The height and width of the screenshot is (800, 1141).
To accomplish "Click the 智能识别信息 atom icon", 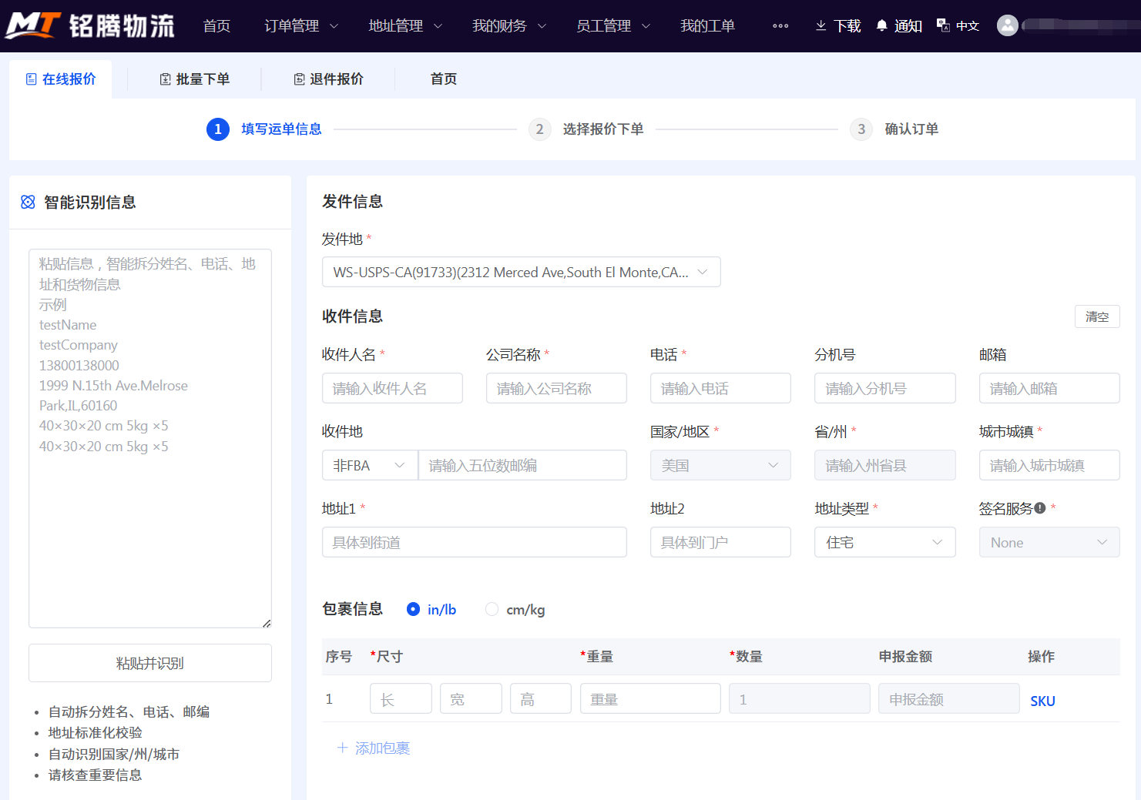I will tap(28, 202).
